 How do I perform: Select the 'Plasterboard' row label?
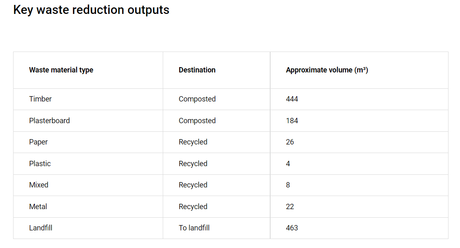49,121
